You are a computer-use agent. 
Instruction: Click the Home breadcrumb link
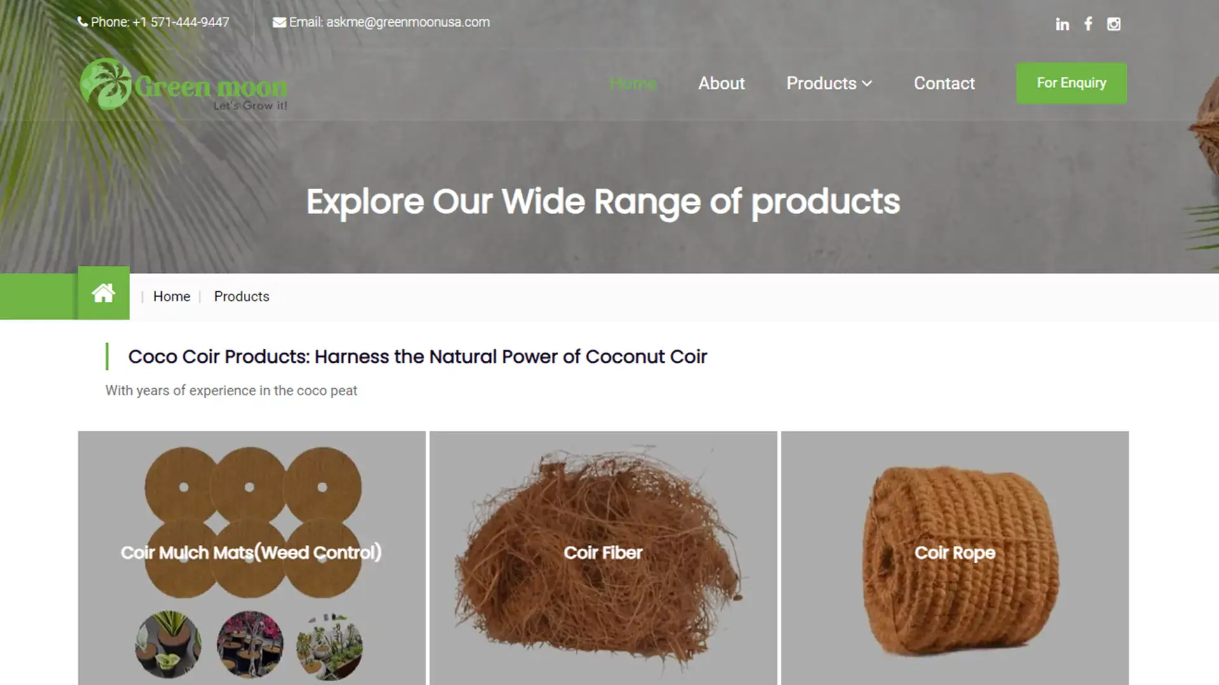(x=171, y=296)
